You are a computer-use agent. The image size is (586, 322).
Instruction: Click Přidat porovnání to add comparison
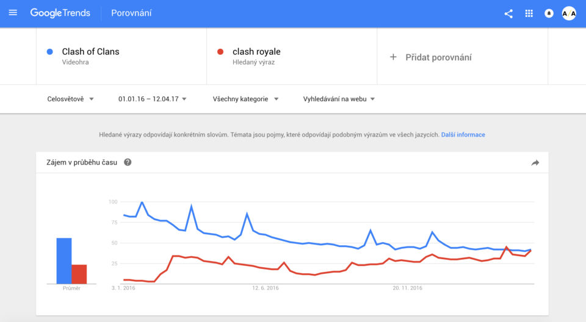pos(438,57)
